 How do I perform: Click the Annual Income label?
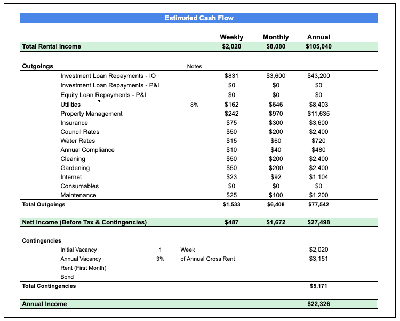pos(44,304)
